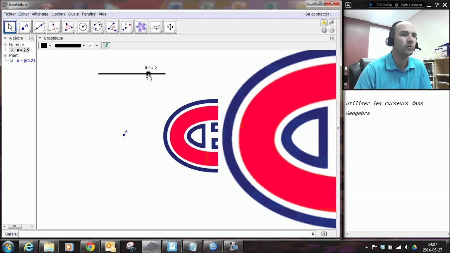Open the Fichier menu

click(x=9, y=14)
